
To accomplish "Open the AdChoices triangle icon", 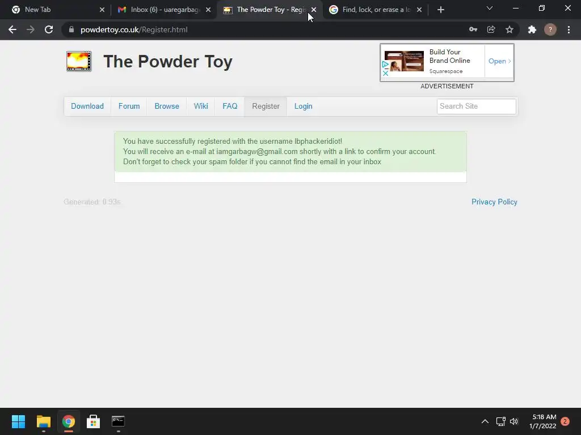I will point(385,65).
